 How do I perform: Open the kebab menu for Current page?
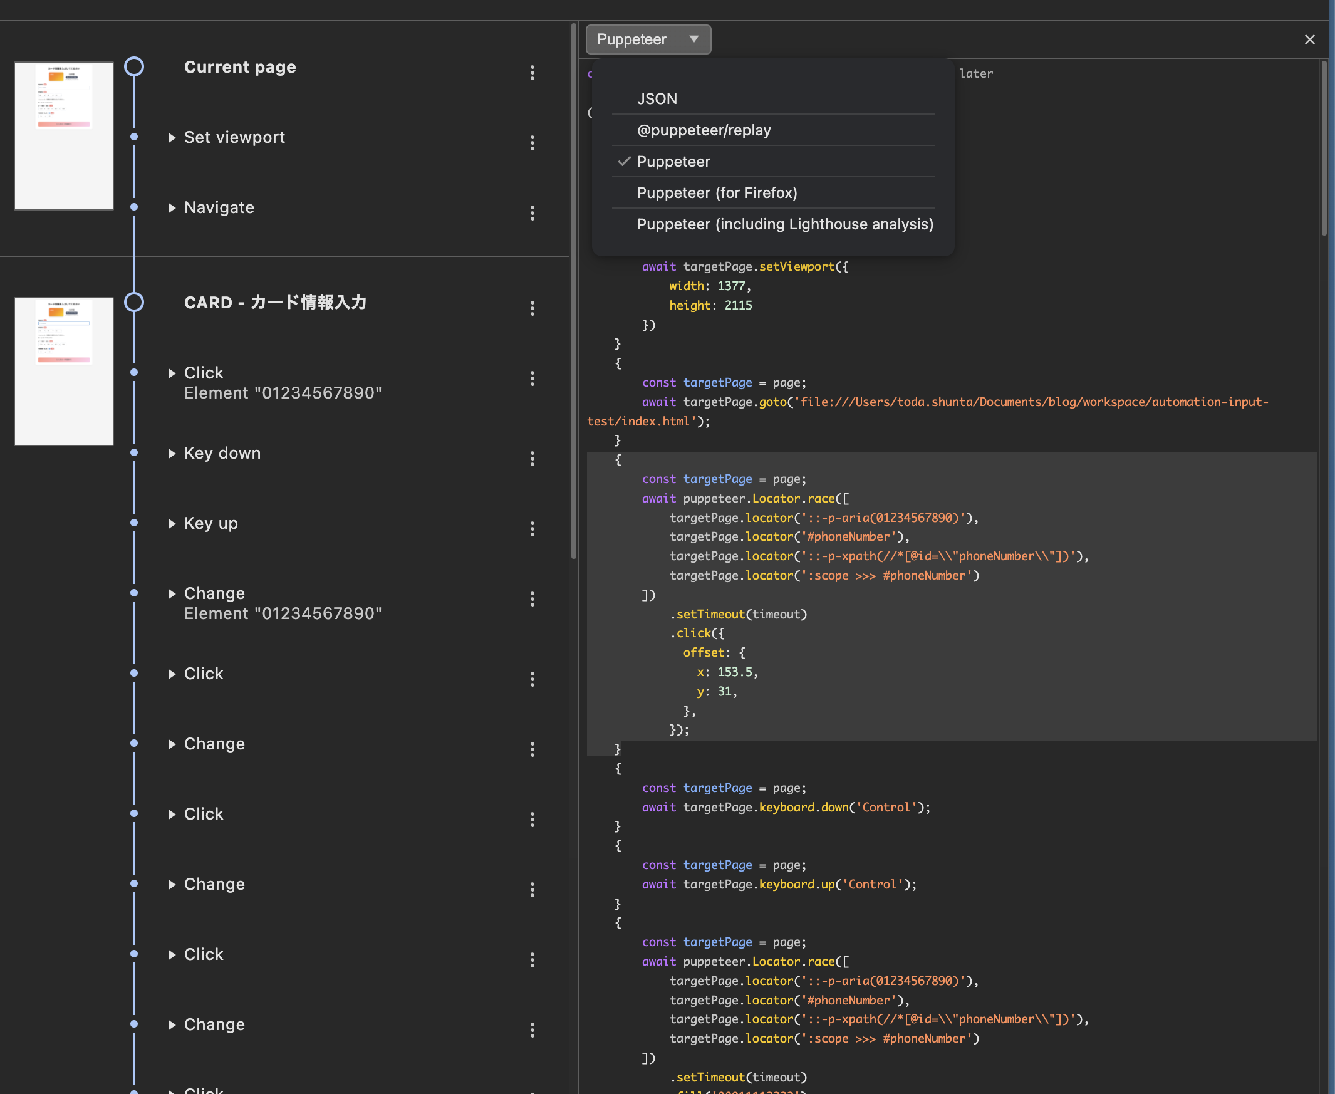532,73
